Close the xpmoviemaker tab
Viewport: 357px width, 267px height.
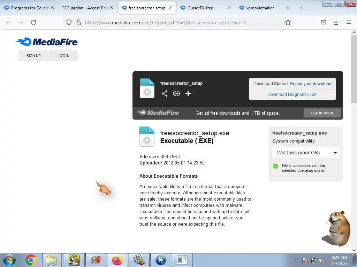click(288, 8)
